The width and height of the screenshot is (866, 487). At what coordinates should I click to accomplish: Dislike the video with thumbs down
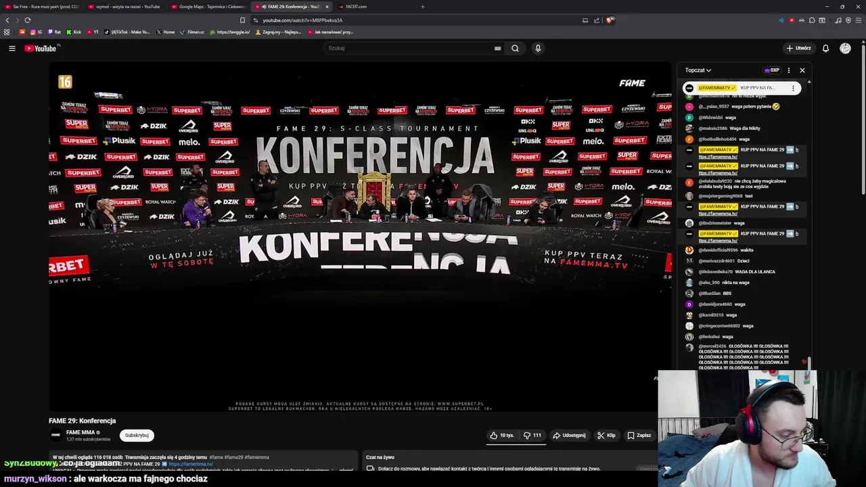coord(532,436)
